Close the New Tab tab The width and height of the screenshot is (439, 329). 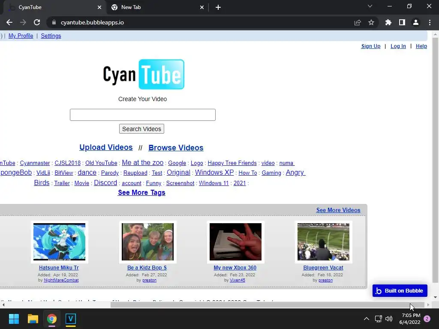pyautogui.click(x=202, y=7)
